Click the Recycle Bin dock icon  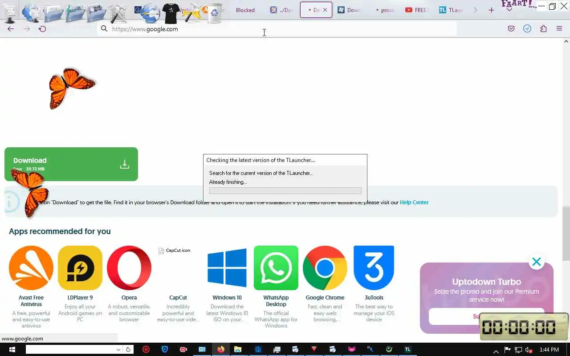click(215, 13)
